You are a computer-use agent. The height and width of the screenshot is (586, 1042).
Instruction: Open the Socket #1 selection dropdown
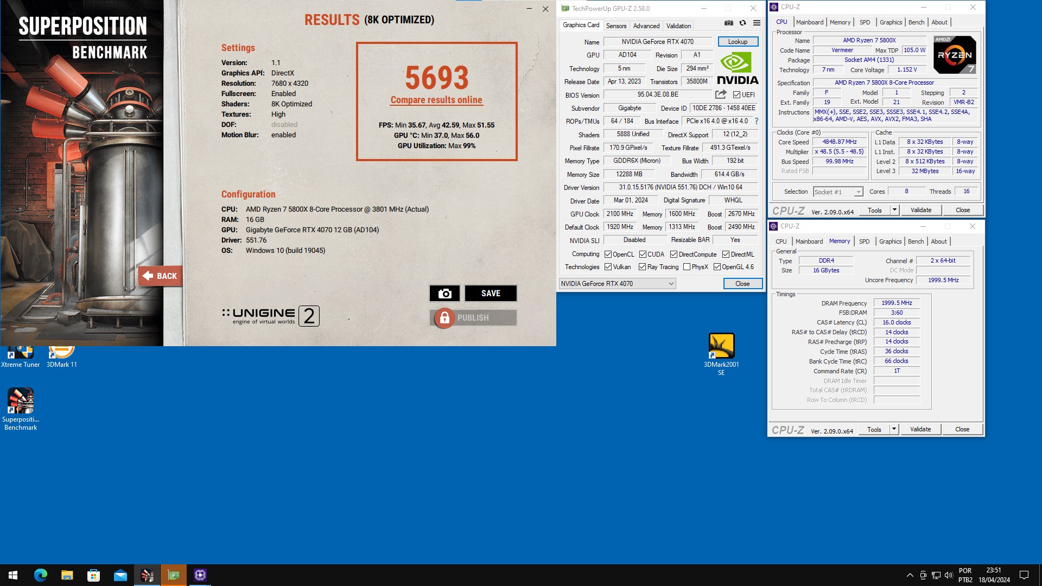coord(838,192)
